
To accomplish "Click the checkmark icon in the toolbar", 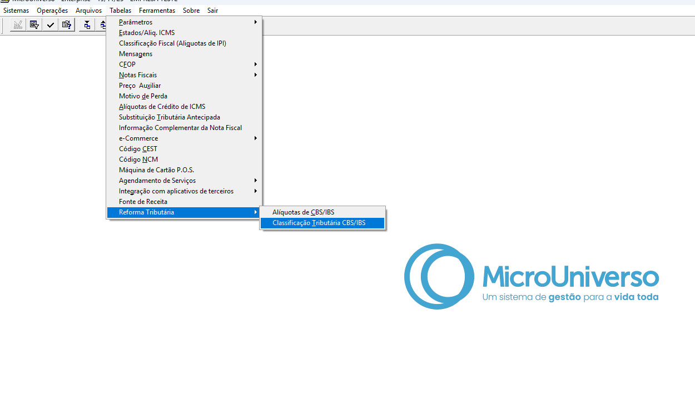I will [51, 24].
